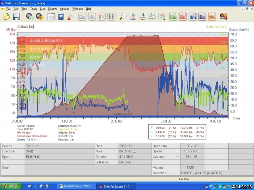254x190 pixels.
Task: Click the green messenger buddy tray icon
Action: click(x=220, y=186)
